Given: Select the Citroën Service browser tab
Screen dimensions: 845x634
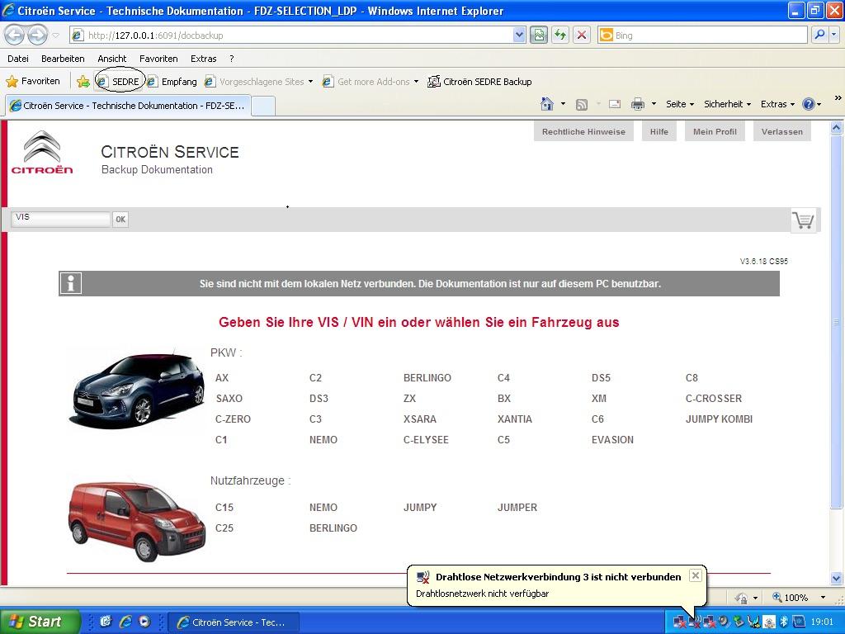Looking at the screenshot, I should pos(128,106).
